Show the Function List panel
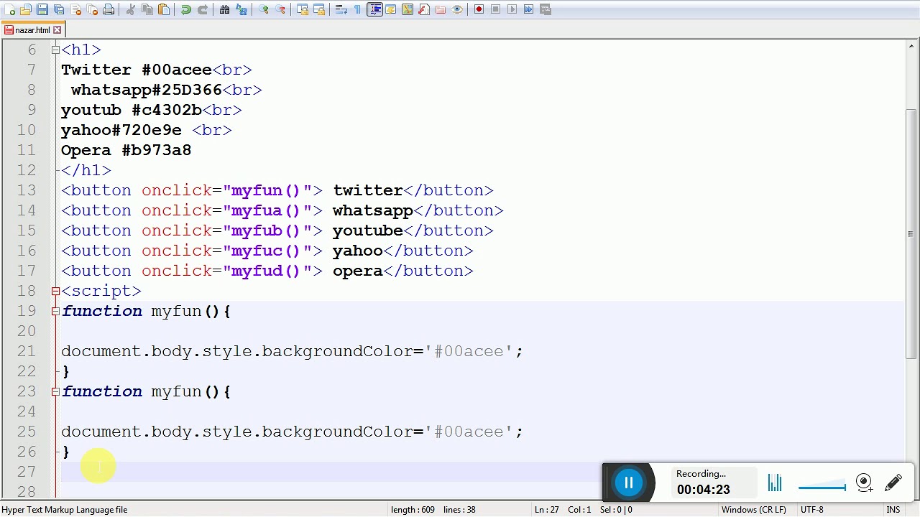This screenshot has width=920, height=517. coord(424,9)
